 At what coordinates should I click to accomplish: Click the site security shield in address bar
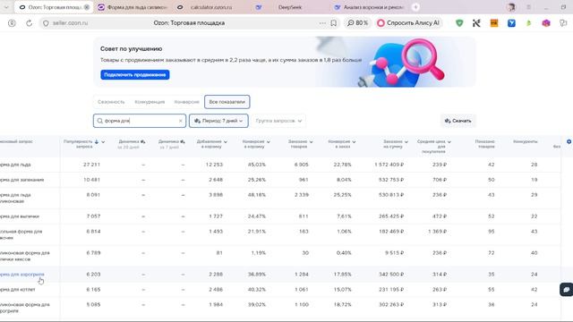click(46, 23)
